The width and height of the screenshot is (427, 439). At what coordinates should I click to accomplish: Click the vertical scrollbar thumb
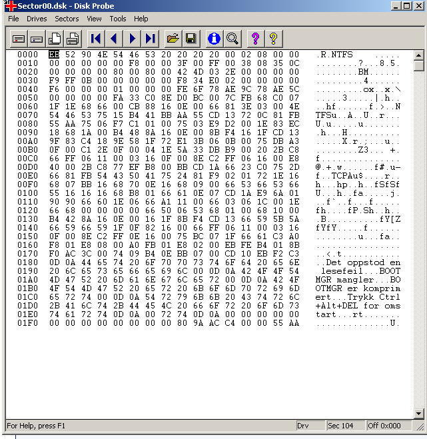pos(418,66)
